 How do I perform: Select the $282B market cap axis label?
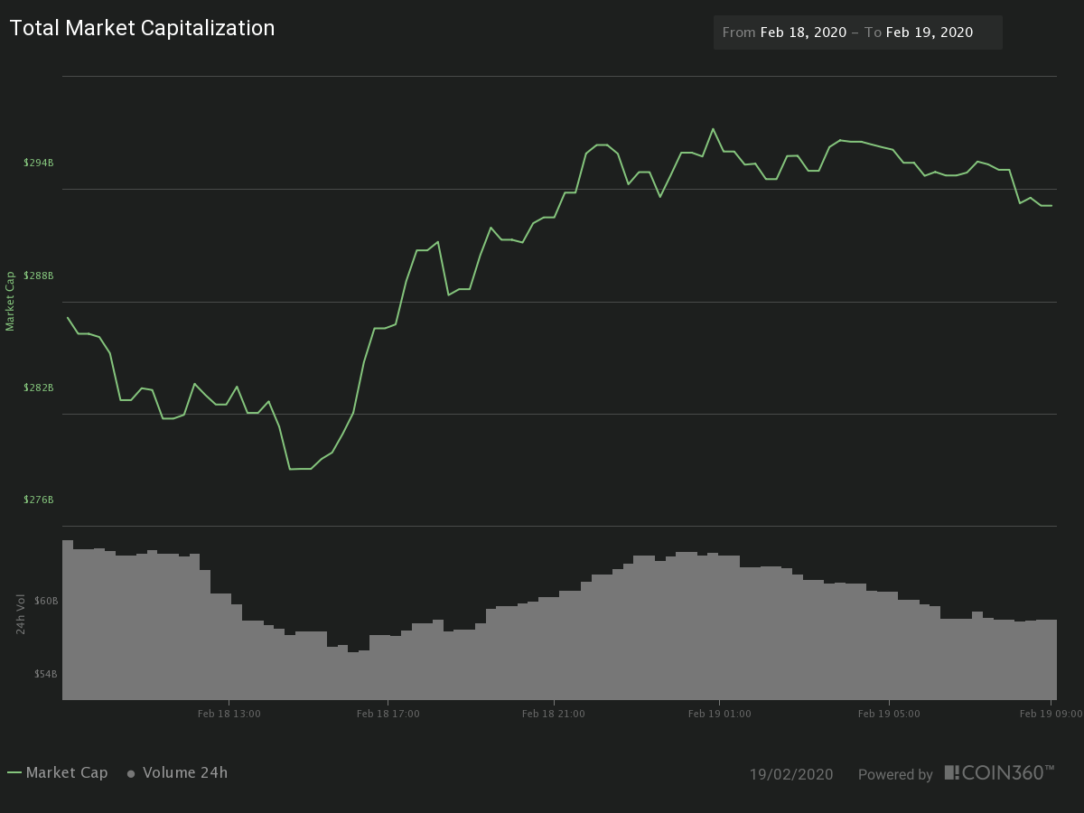click(39, 388)
